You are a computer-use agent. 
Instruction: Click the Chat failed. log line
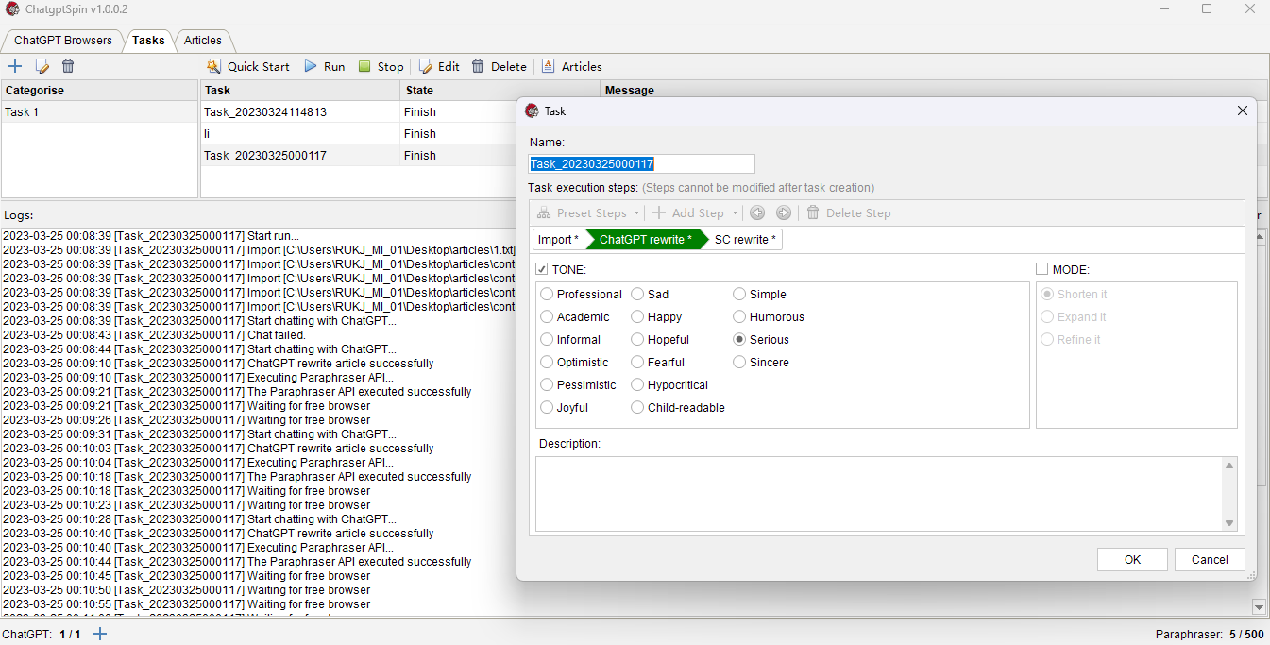[x=155, y=335]
